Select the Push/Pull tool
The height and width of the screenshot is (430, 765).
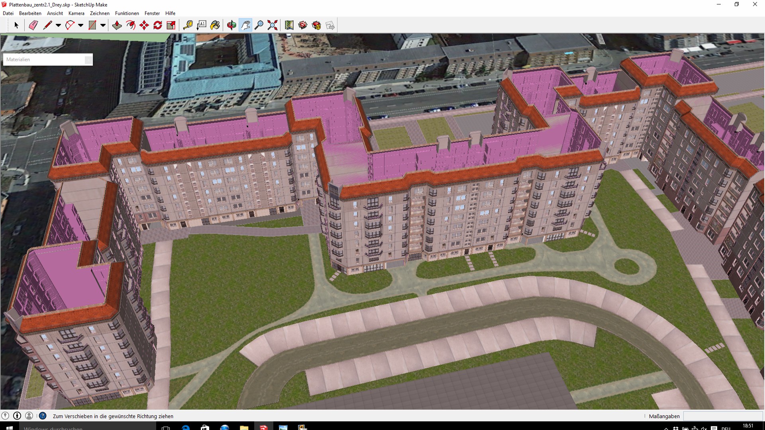click(x=117, y=25)
